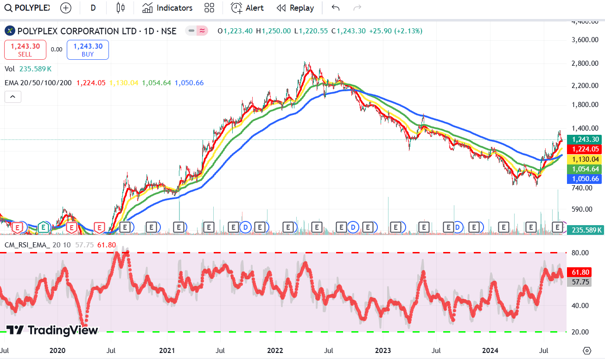605x359 pixels.
Task: Open the Indicators dialog
Action: (167, 8)
